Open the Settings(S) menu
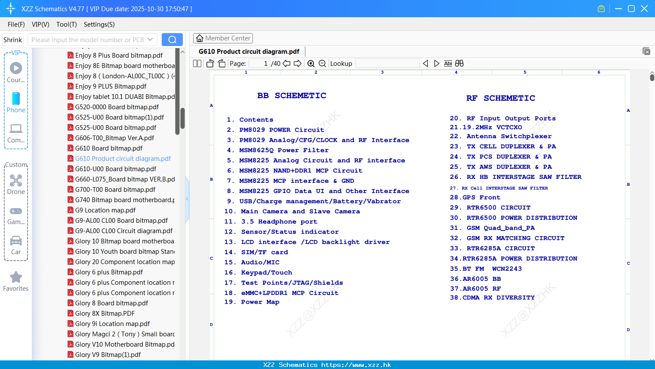Viewport: 655px width, 369px height. point(99,25)
